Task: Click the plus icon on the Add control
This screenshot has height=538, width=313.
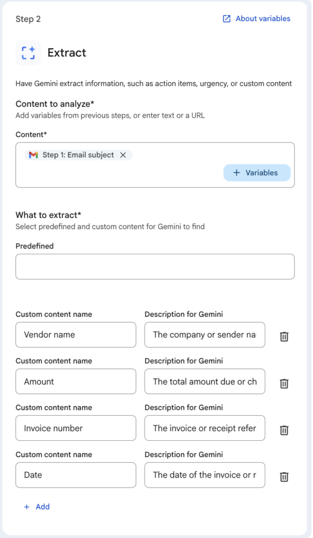Action: pos(27,506)
